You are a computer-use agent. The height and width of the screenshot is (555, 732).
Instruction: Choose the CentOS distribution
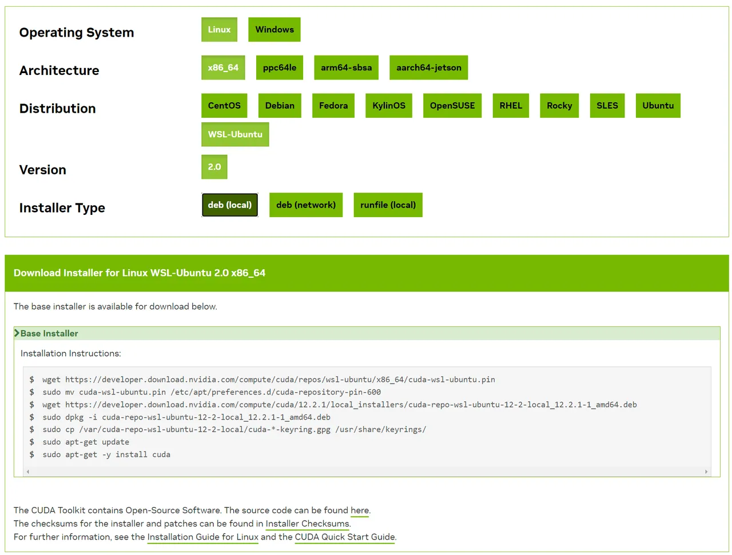[x=224, y=106]
